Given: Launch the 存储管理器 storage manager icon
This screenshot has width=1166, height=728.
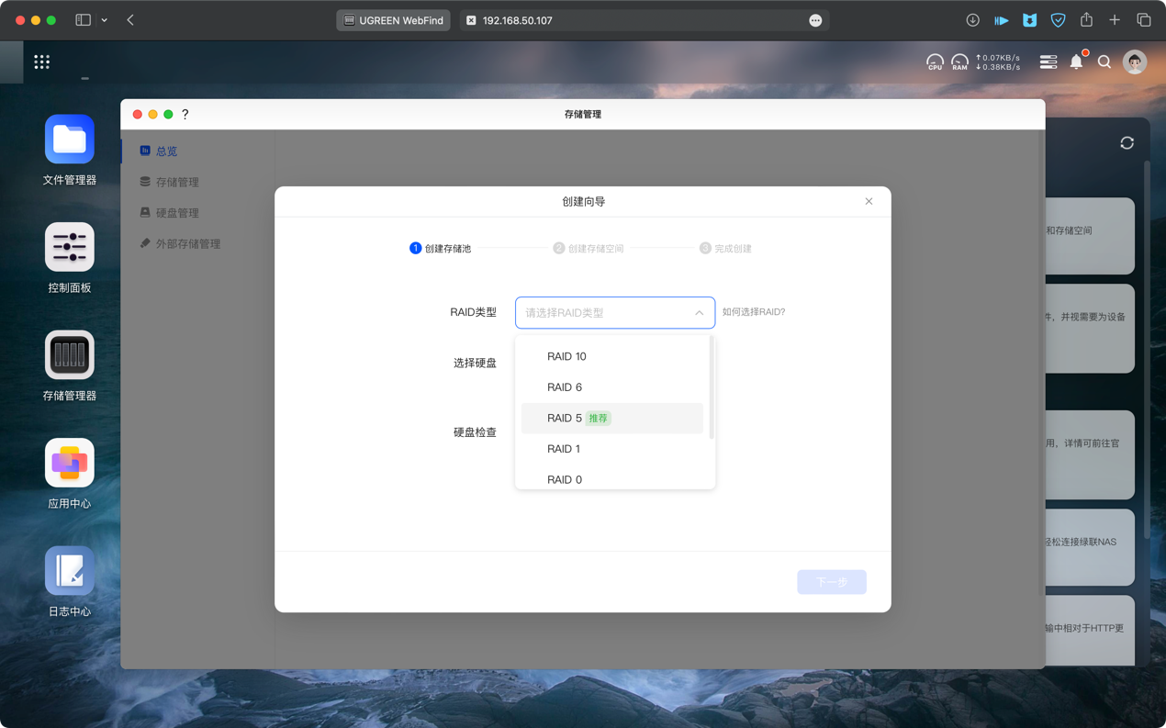Looking at the screenshot, I should coord(70,355).
